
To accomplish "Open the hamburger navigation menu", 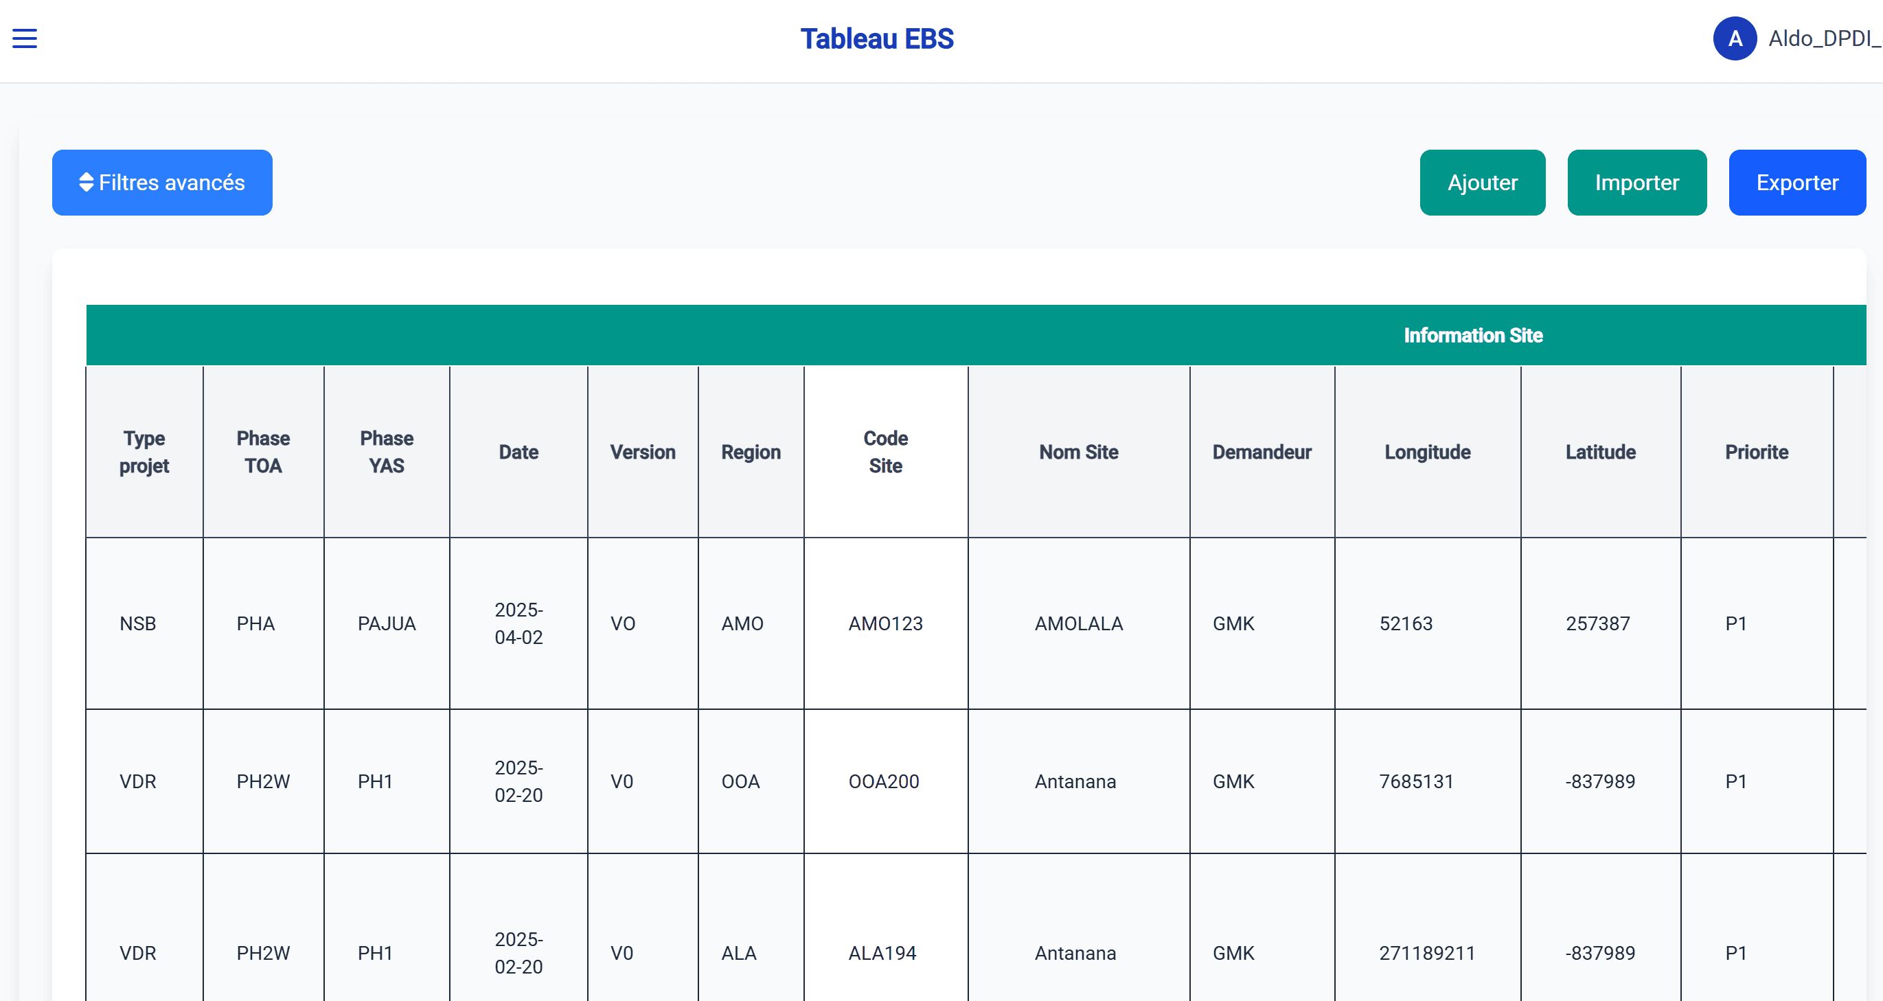I will coord(25,38).
